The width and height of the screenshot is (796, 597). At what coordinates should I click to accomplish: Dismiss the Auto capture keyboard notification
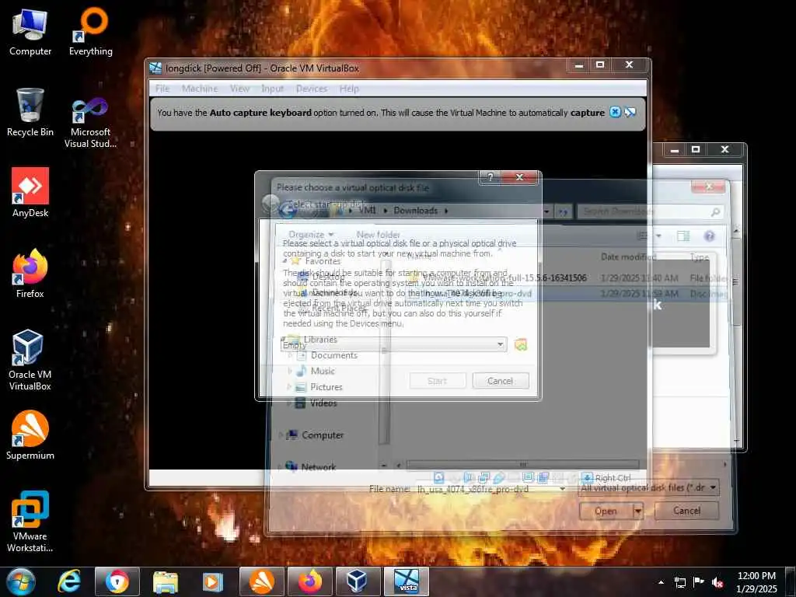coord(615,112)
